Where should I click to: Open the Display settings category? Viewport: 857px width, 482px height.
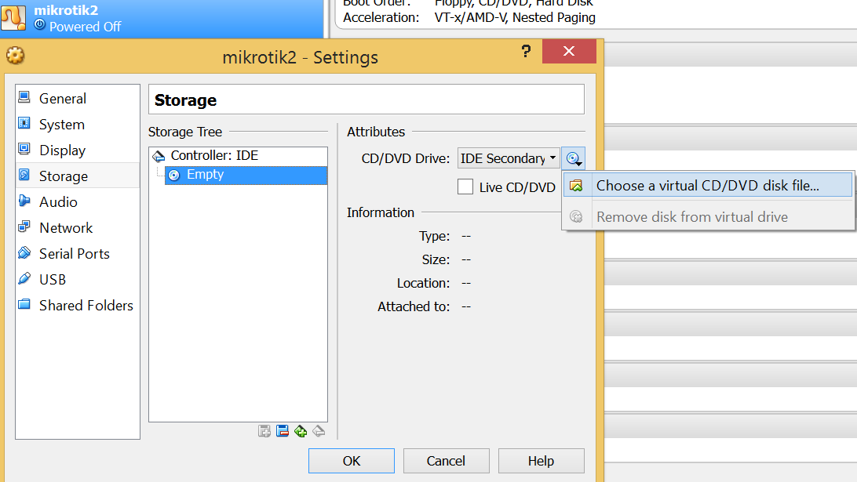click(x=78, y=150)
